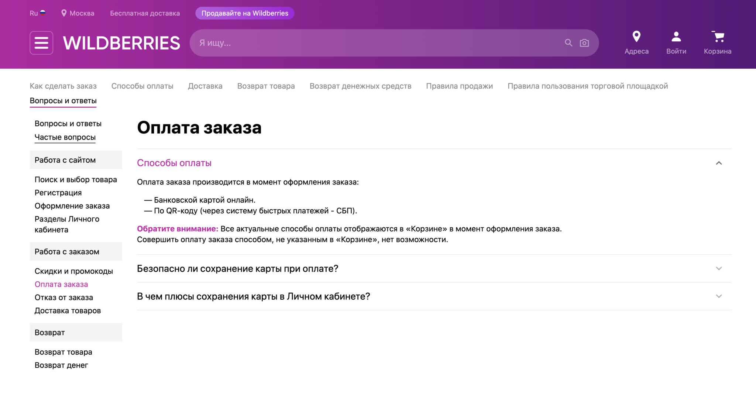756x399 pixels.
Task: Click the sidebar Возврат group heading
Action: (x=76, y=332)
